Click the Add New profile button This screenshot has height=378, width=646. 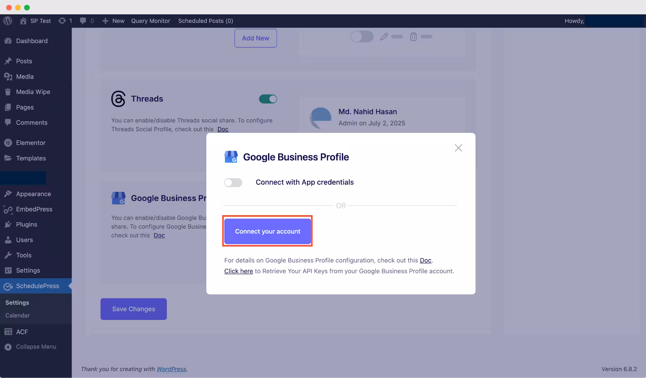click(x=256, y=38)
